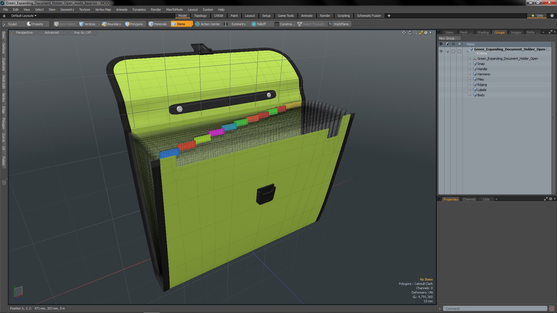557x313 pixels.
Task: Toggle Symmetry on the toolbar
Action: point(236,24)
